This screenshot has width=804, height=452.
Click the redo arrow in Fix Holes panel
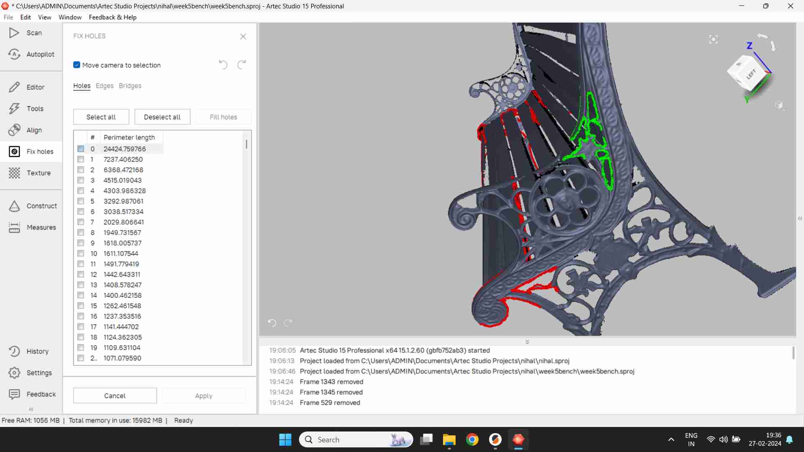point(242,65)
